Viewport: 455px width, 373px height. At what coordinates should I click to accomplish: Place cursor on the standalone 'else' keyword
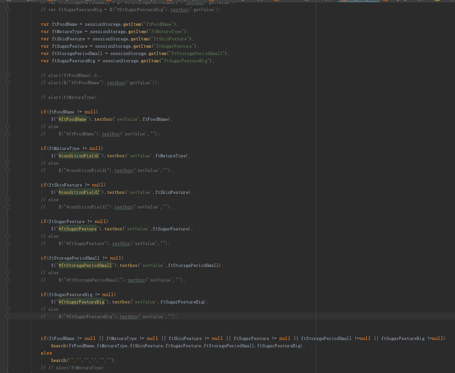point(46,353)
